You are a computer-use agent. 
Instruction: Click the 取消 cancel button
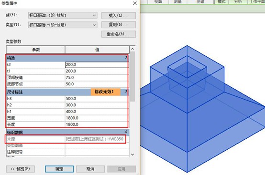(90, 169)
